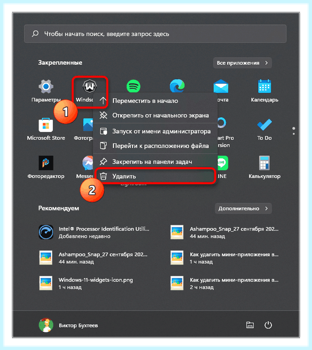
Task: Launch Spotify from pinned apps
Action: point(134,86)
